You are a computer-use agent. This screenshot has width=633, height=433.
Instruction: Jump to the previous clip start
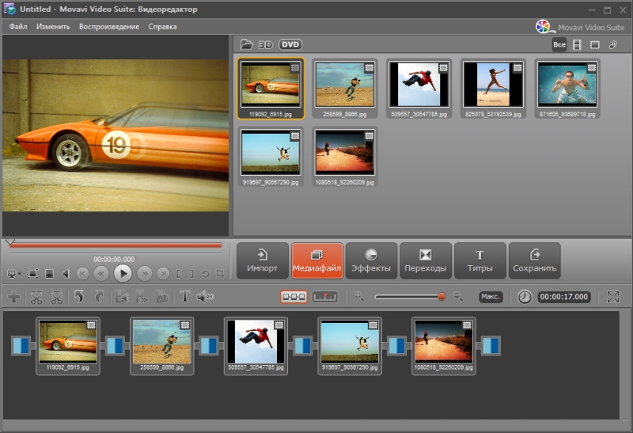pos(82,274)
